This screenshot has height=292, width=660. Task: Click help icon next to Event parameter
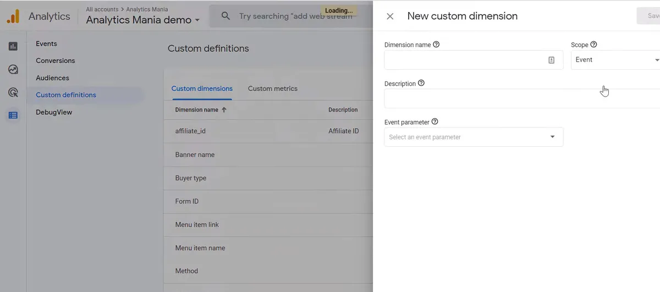click(x=435, y=122)
